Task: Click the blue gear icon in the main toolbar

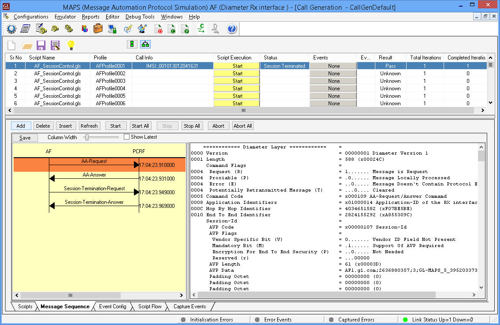Action: pos(11,29)
